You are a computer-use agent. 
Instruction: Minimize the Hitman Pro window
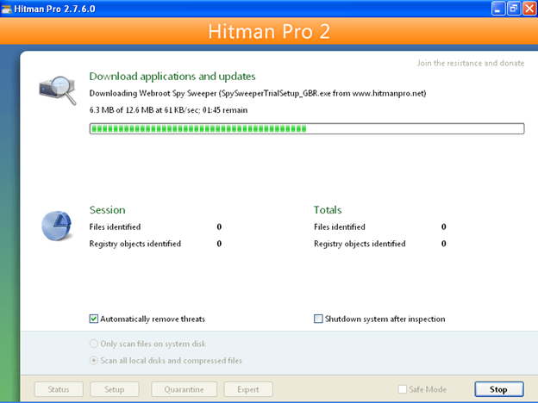point(498,9)
